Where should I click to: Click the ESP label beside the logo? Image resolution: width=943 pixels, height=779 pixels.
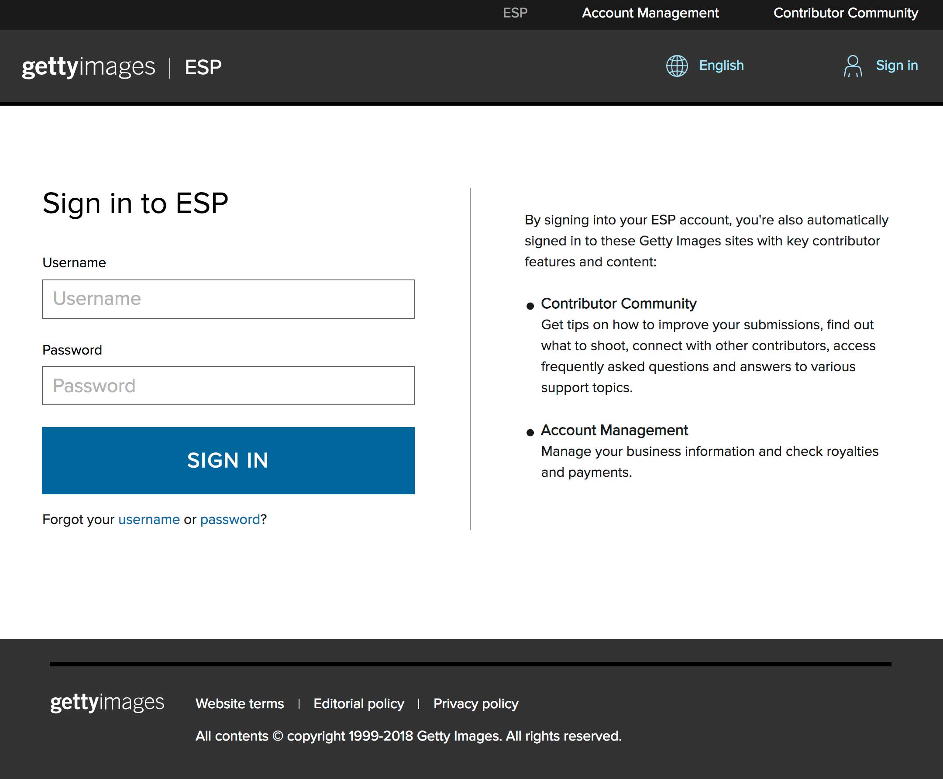pos(203,67)
